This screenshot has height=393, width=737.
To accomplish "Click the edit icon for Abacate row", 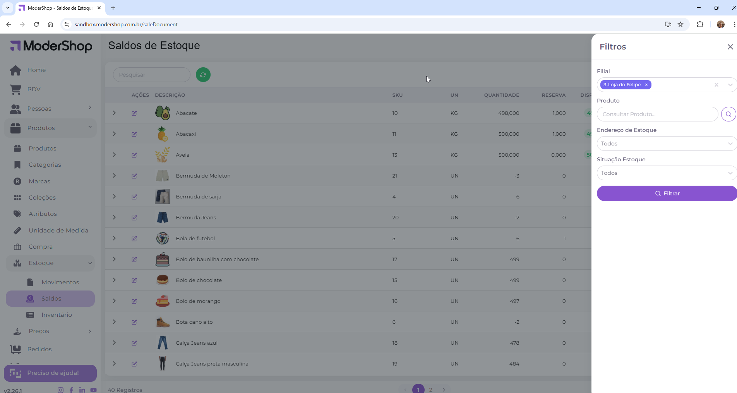I will point(134,113).
